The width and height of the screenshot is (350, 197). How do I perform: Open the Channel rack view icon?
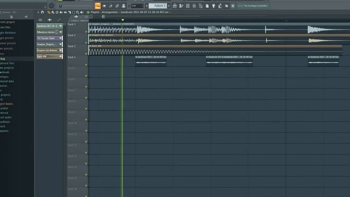[x=188, y=6]
